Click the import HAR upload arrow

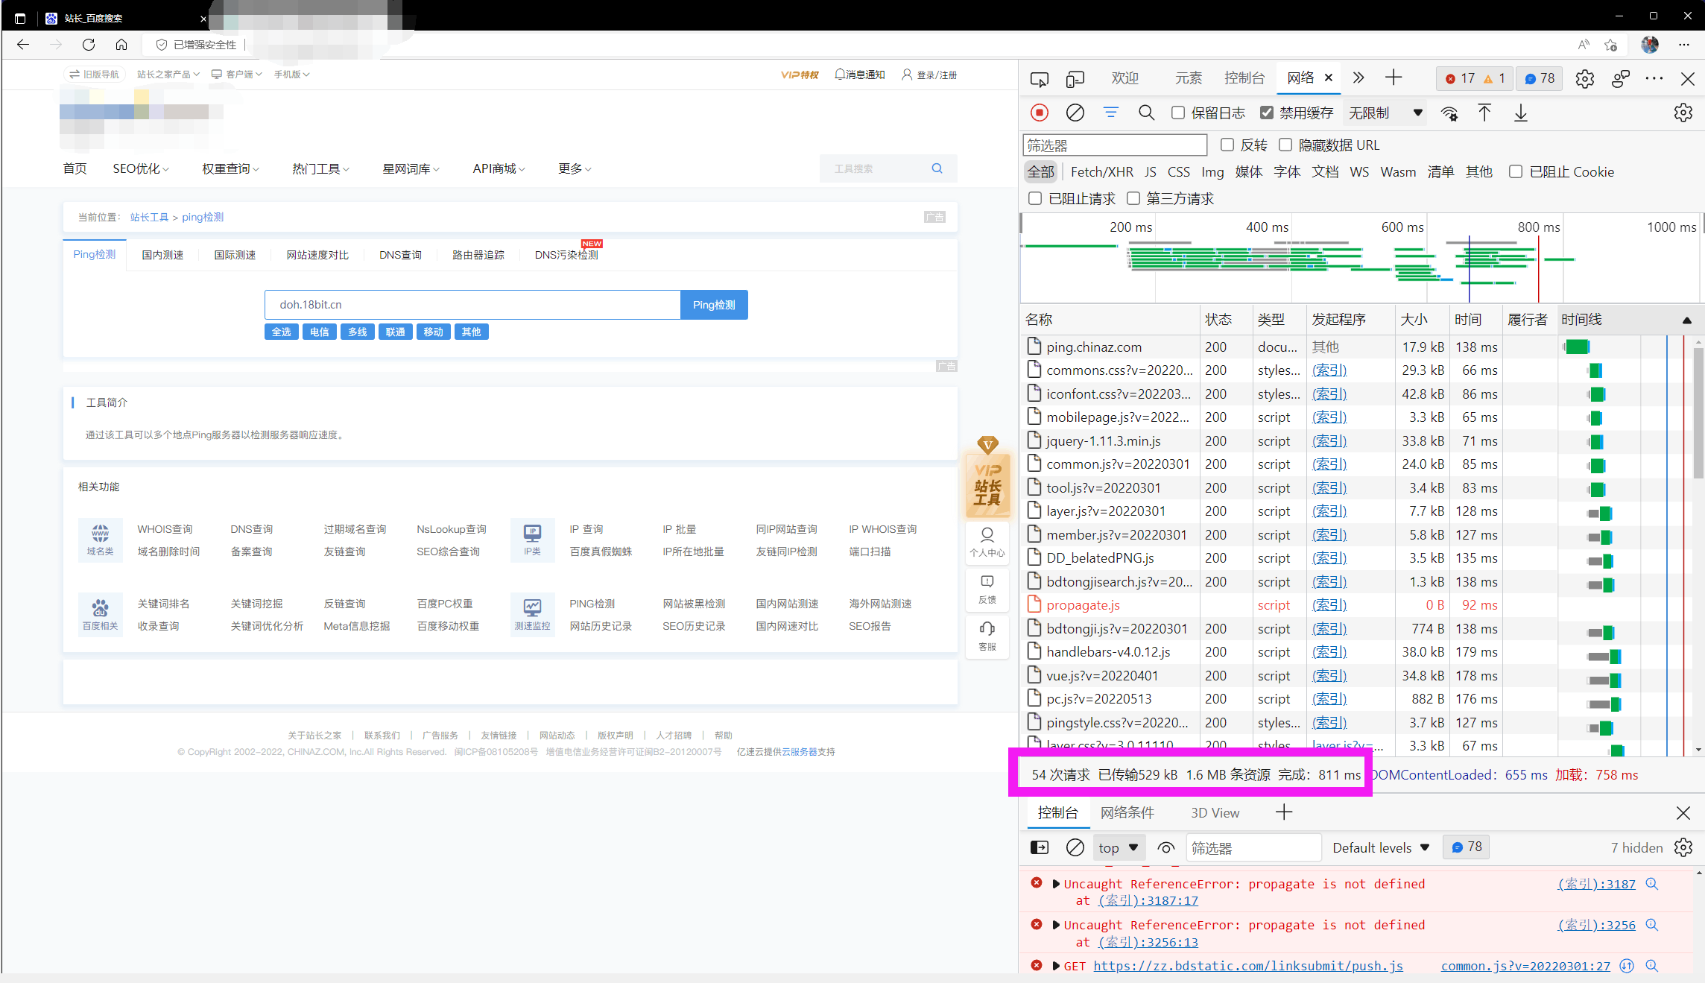(x=1484, y=113)
